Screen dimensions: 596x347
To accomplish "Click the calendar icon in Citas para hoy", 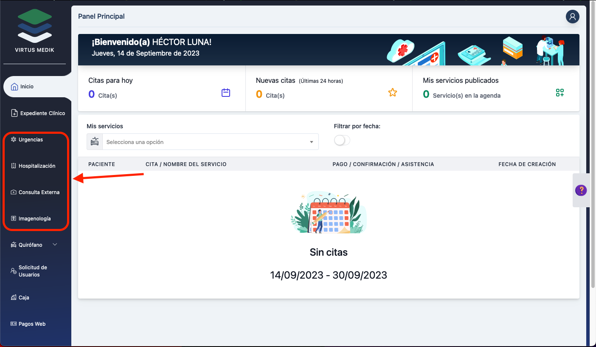I will [x=226, y=93].
